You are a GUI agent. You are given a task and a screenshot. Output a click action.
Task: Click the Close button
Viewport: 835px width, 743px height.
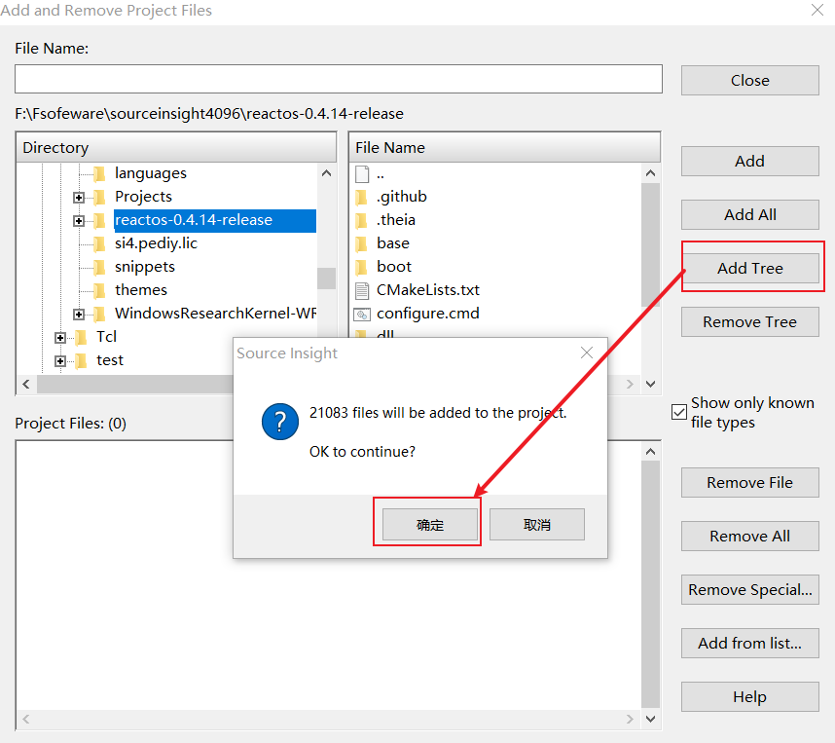(749, 81)
